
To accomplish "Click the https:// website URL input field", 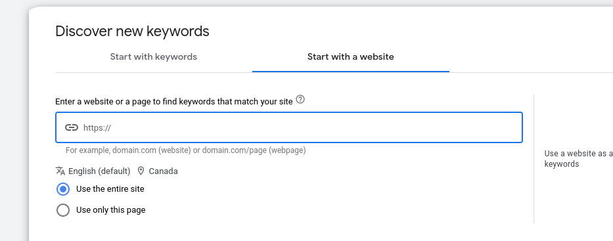I will click(289, 127).
